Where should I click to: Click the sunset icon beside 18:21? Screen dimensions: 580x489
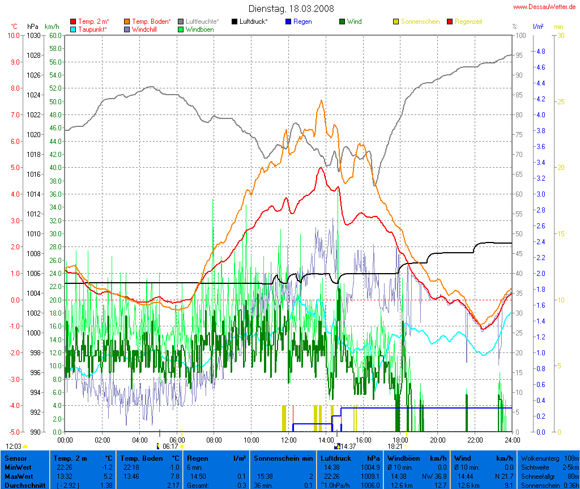tap(407, 447)
